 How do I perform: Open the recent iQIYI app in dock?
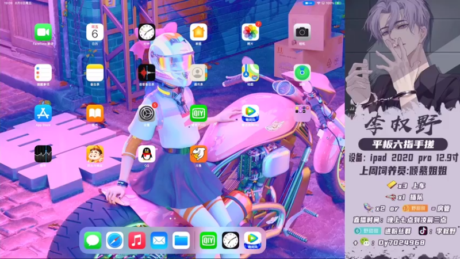208,240
